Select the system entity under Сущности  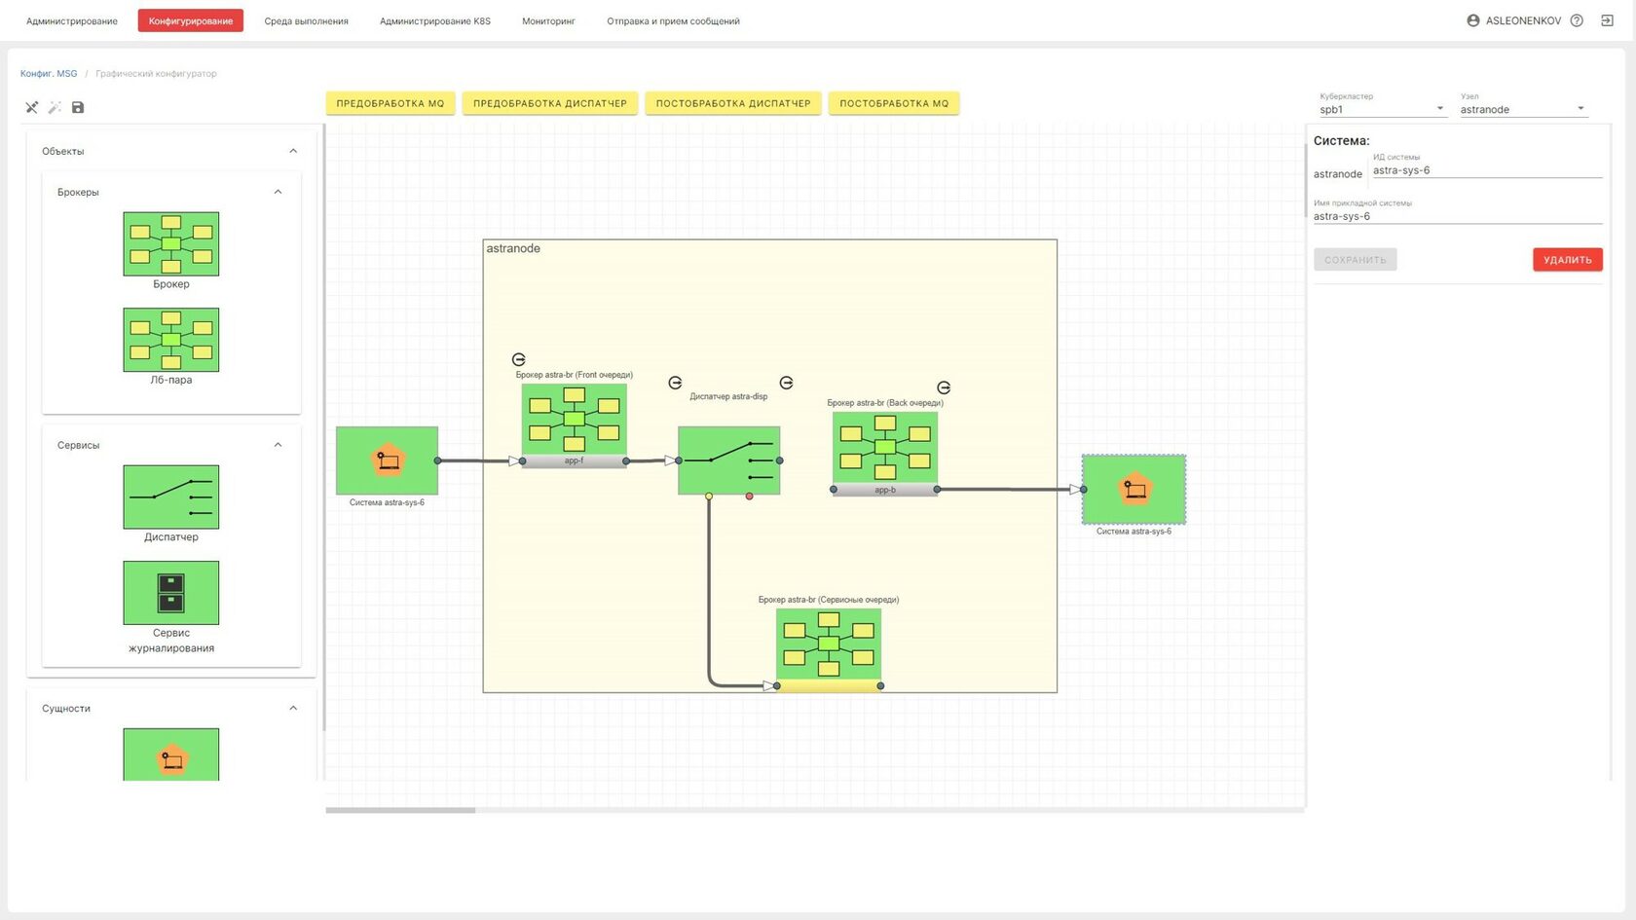tap(171, 754)
